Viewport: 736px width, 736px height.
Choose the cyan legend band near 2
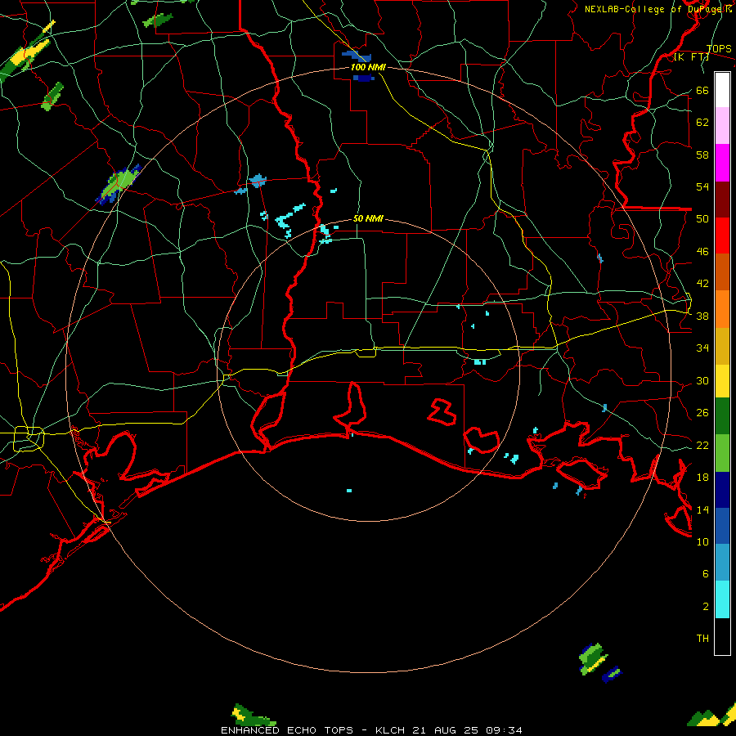[722, 599]
